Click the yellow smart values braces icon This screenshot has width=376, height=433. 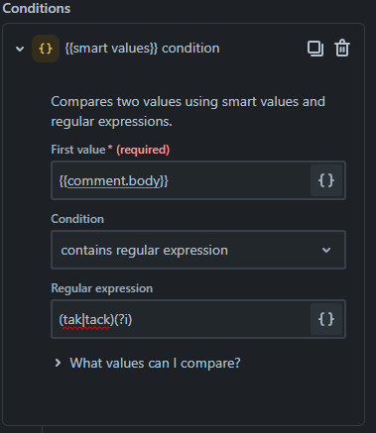click(46, 49)
